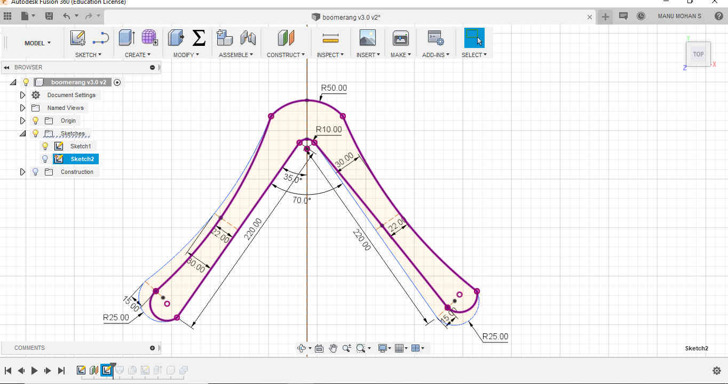Activate the boomerang component radio button
The width and height of the screenshot is (728, 384).
(x=117, y=82)
